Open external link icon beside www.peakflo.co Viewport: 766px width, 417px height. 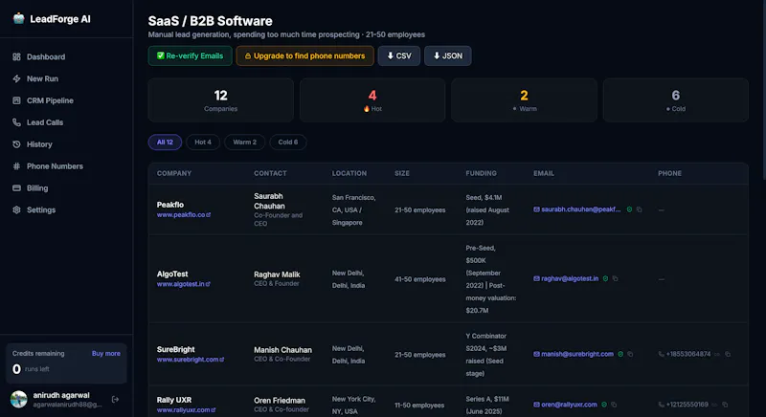point(209,214)
